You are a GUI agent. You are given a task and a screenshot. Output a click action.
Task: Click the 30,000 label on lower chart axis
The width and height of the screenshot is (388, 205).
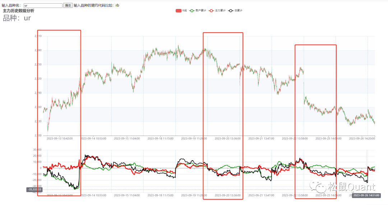tap(38, 150)
